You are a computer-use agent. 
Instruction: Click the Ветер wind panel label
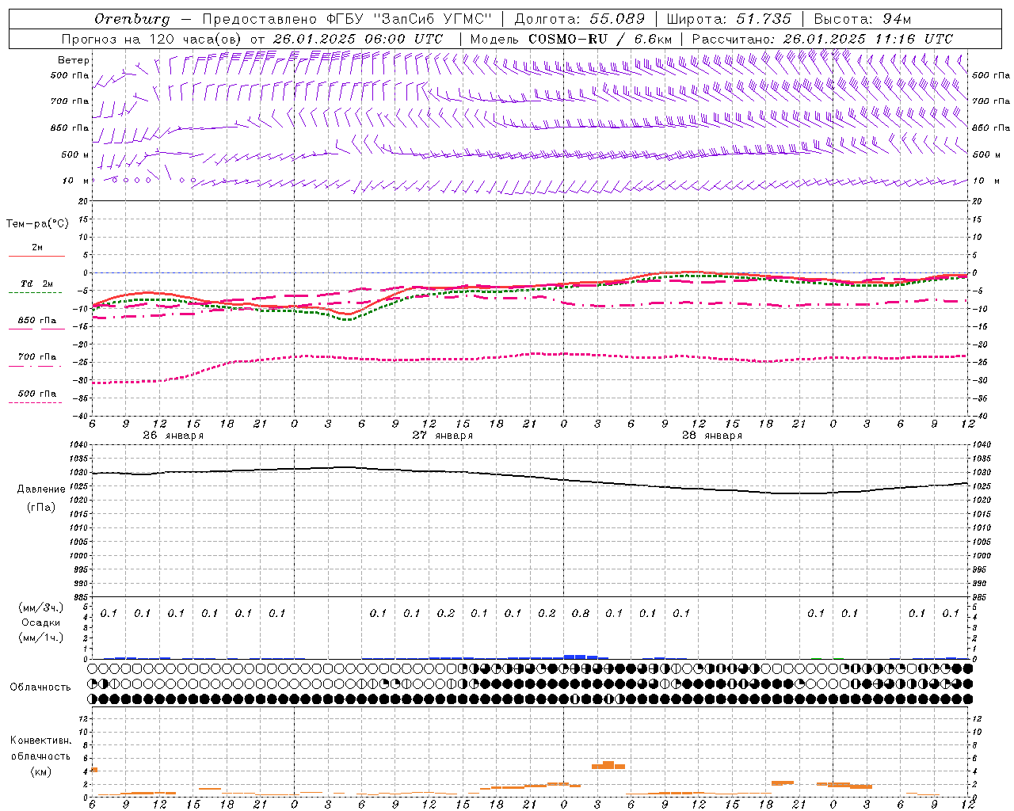(x=74, y=60)
